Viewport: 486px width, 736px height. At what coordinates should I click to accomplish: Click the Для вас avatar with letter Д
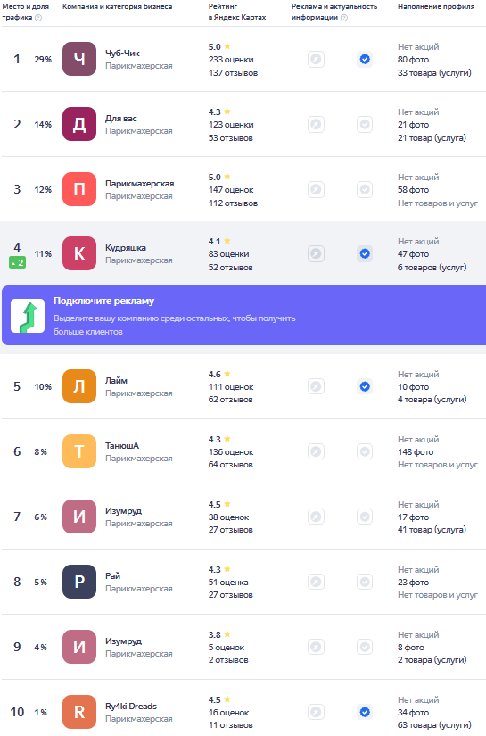point(79,124)
